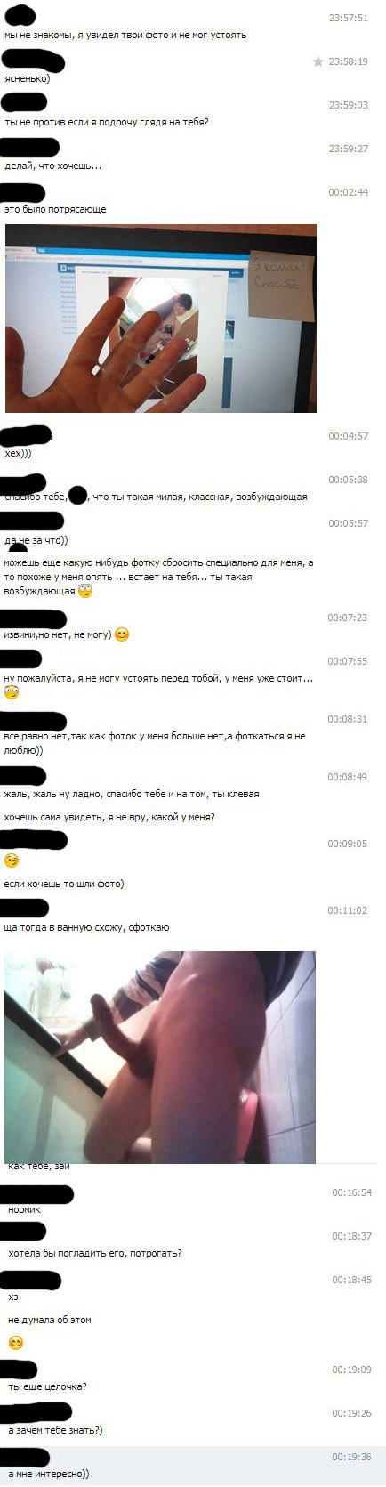Open the redacted sender name at 00:04:57
Viewport: 386px width, 1487px height.
pyautogui.click(x=25, y=436)
